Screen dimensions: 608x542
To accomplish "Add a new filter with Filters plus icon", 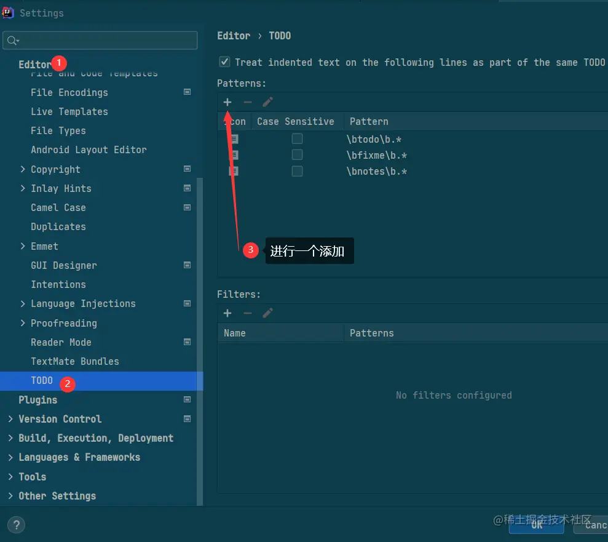I will 227,313.
